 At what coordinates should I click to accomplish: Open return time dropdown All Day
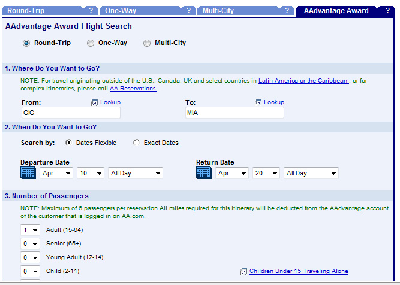[311, 173]
